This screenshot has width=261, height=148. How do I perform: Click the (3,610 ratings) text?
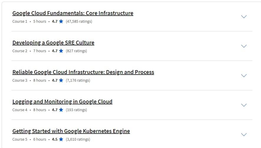78,139
